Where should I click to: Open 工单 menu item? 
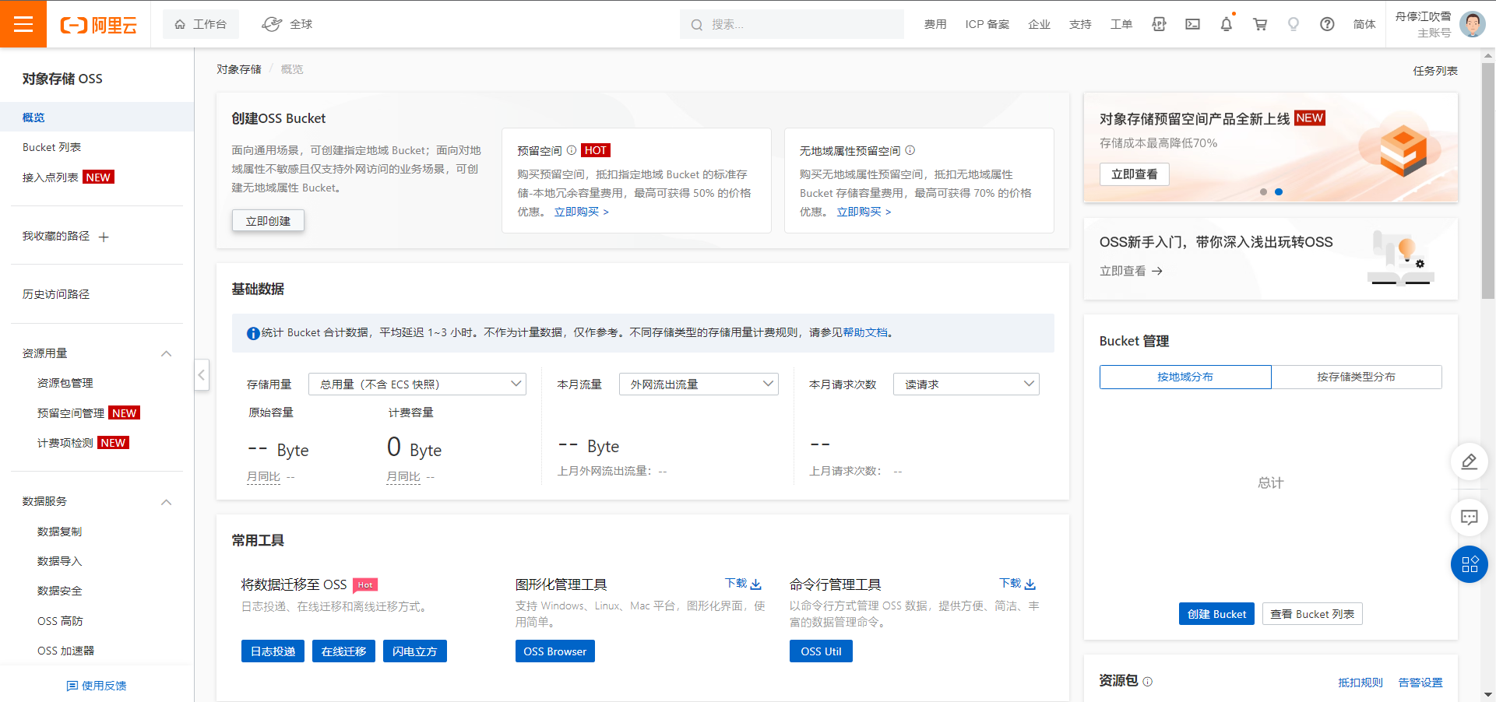coord(1121,24)
